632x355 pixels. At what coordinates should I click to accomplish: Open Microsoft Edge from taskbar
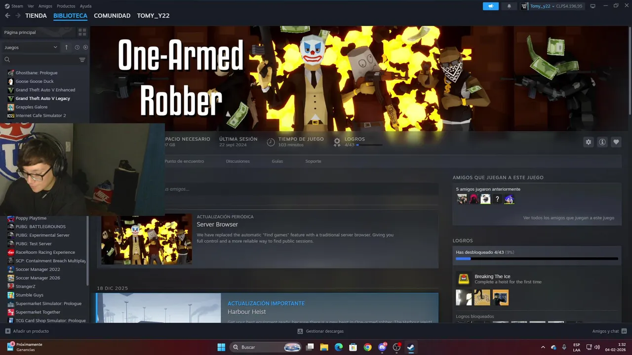coord(339,347)
